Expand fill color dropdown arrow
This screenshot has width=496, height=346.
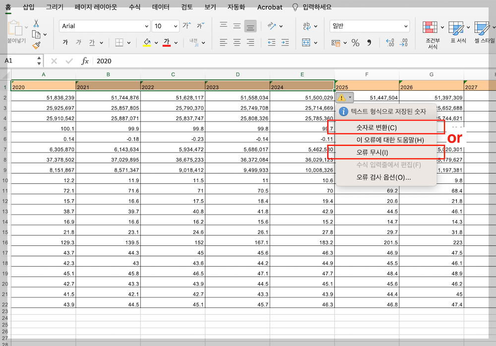point(156,43)
